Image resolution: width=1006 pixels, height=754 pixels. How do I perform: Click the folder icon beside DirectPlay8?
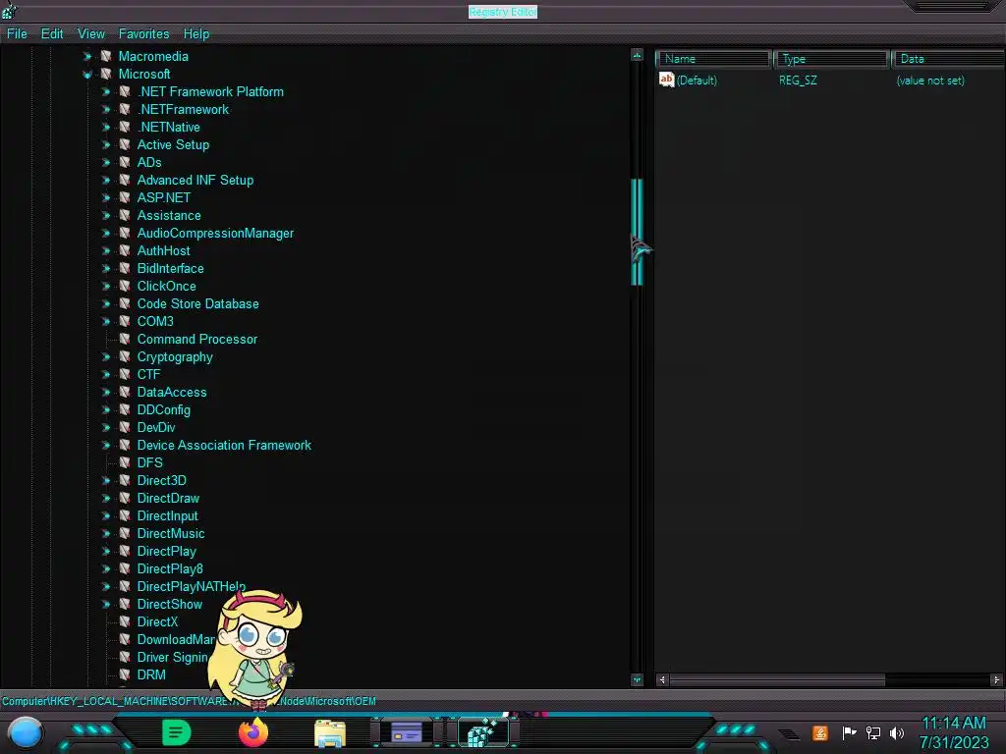tap(125, 568)
